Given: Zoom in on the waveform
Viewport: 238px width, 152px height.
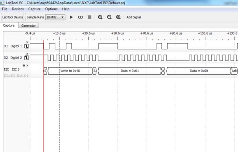Looking at the screenshot, I should (x=100, y=17).
